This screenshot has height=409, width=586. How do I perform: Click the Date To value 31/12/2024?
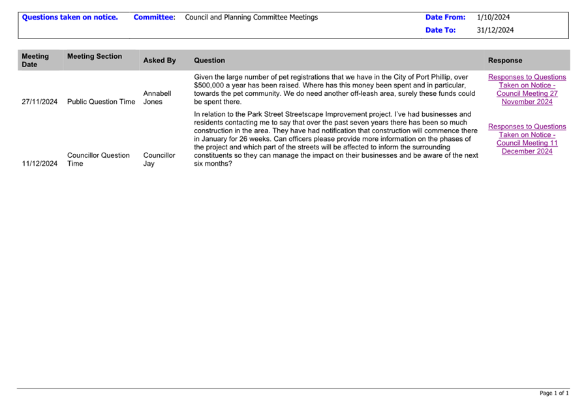pyautogui.click(x=495, y=30)
